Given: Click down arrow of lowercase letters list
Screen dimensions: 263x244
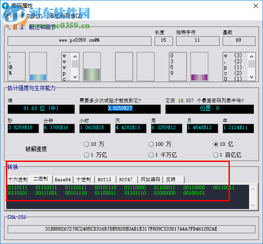Looking at the screenshot, I should click(x=75, y=77).
